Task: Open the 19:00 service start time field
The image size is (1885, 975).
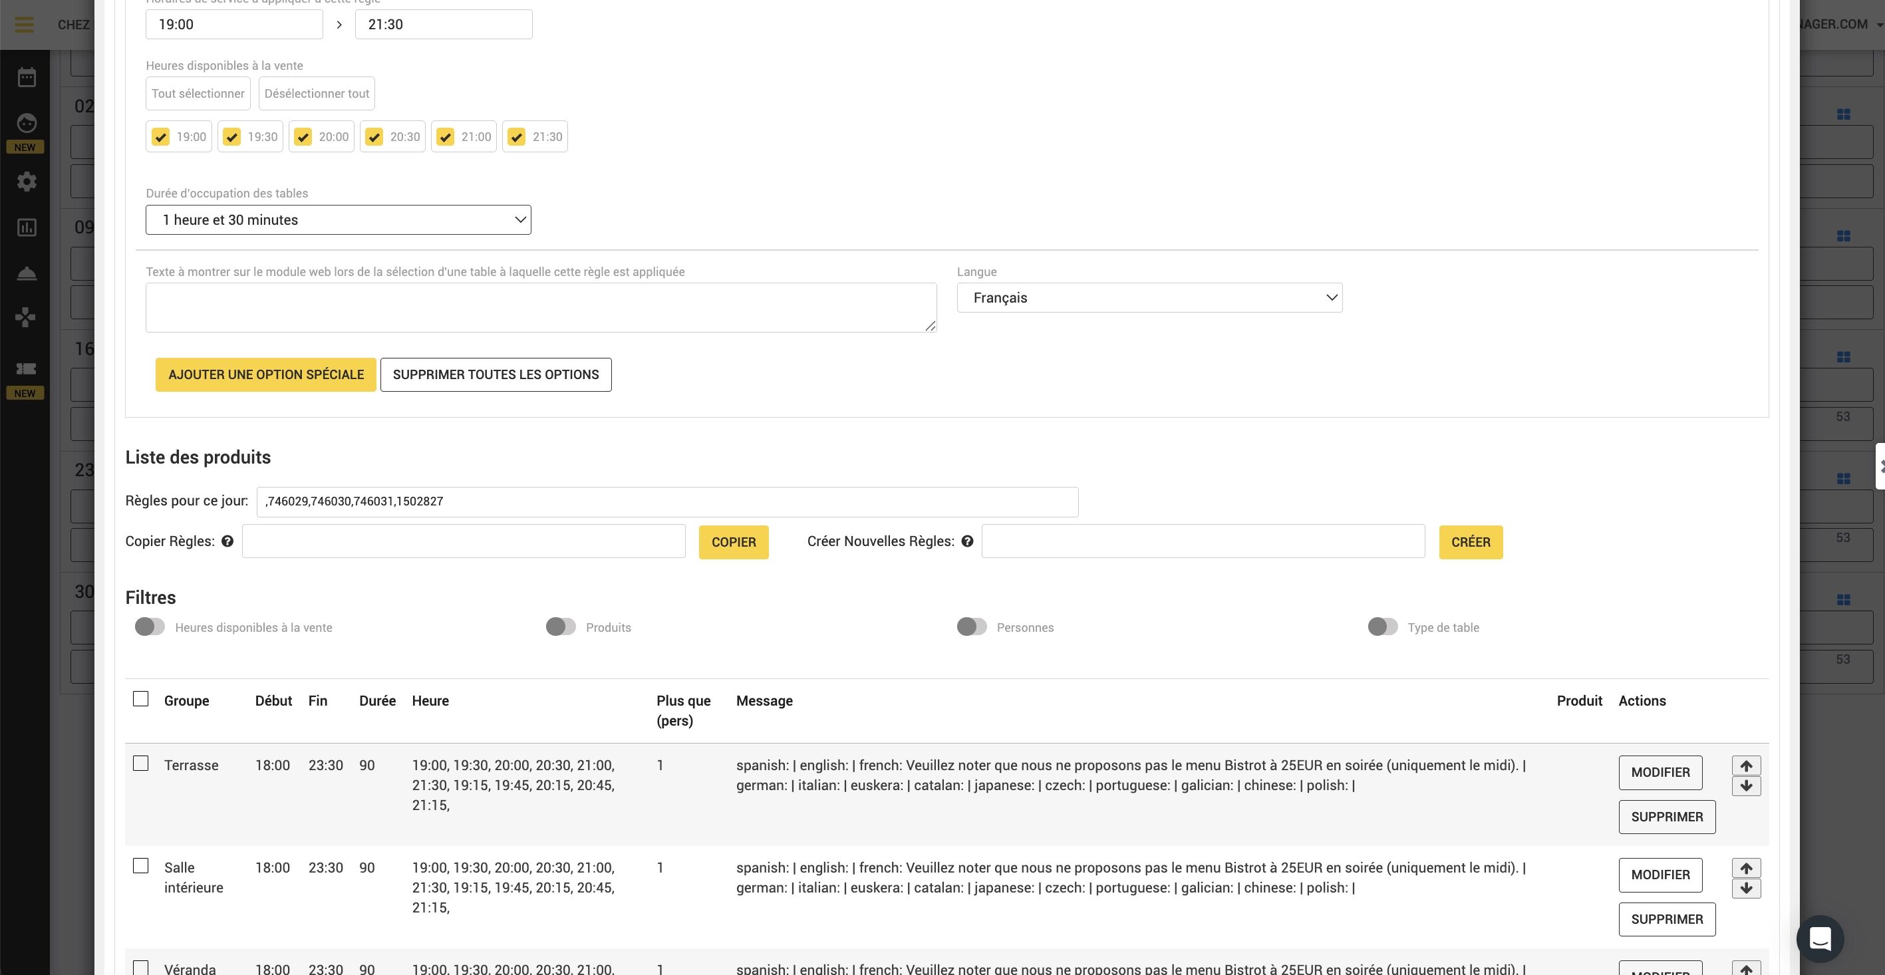Action: pyautogui.click(x=234, y=25)
